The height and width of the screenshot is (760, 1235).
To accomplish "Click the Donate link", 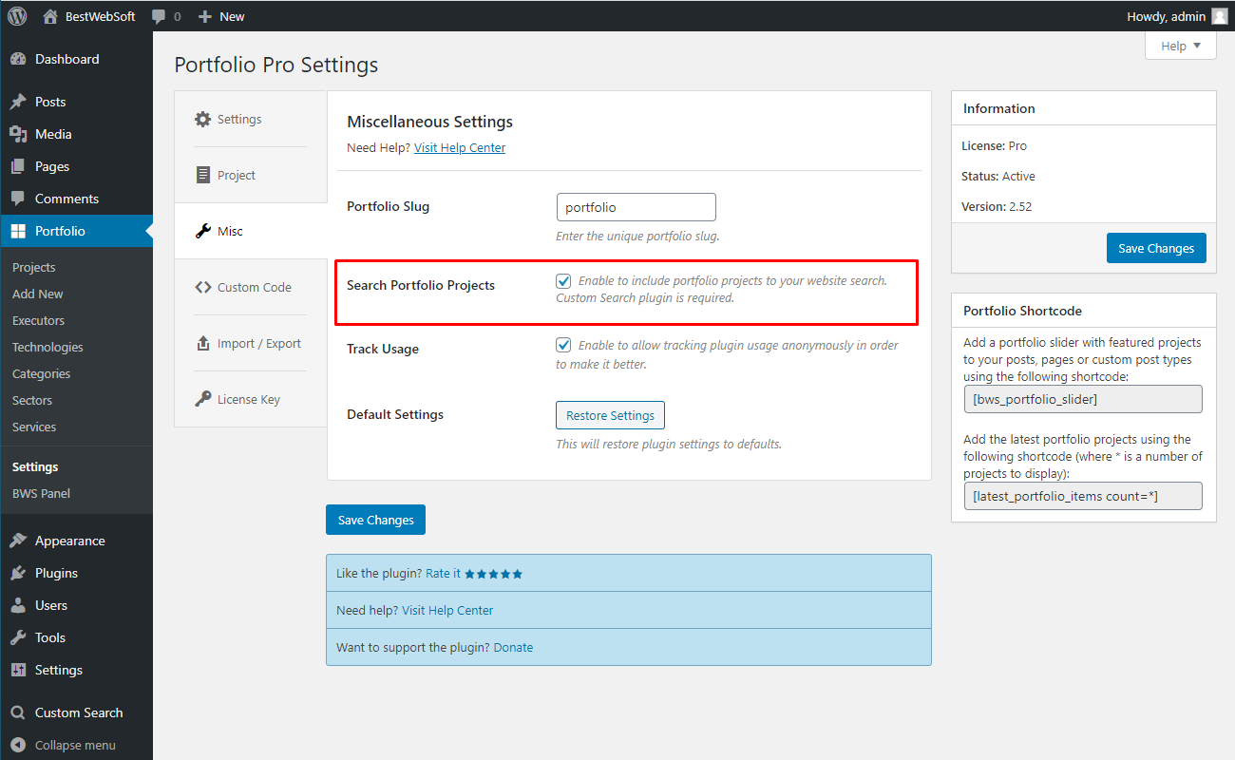I will pos(513,647).
